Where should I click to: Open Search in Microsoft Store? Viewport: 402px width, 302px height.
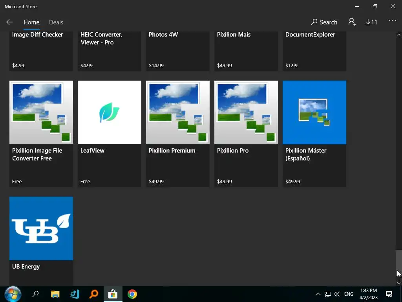coord(324,22)
